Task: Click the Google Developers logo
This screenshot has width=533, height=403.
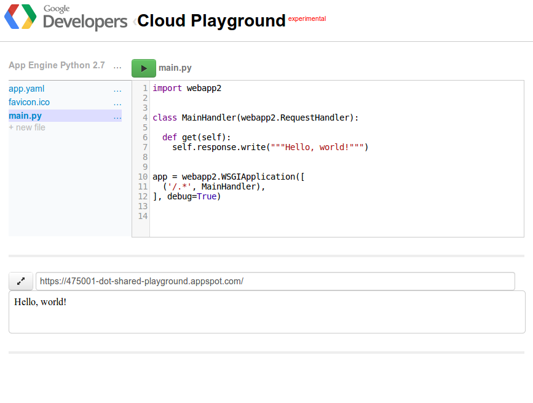Action: point(20,17)
